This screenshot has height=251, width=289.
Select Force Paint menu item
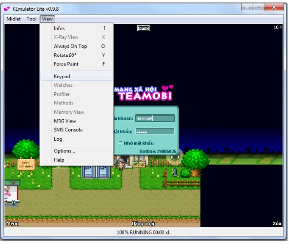[76, 64]
